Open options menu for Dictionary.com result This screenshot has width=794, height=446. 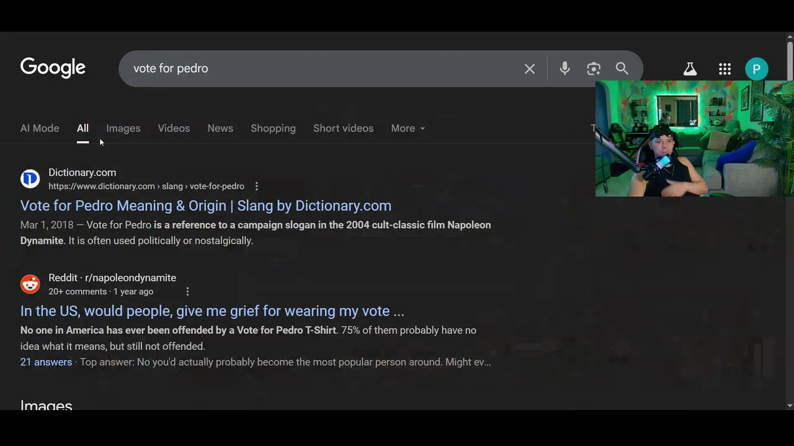pos(256,186)
